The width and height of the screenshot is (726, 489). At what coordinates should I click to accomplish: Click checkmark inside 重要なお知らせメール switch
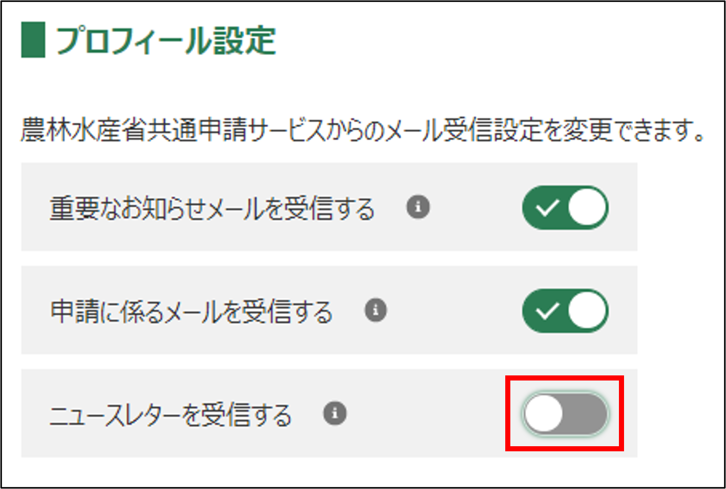pyautogui.click(x=547, y=208)
